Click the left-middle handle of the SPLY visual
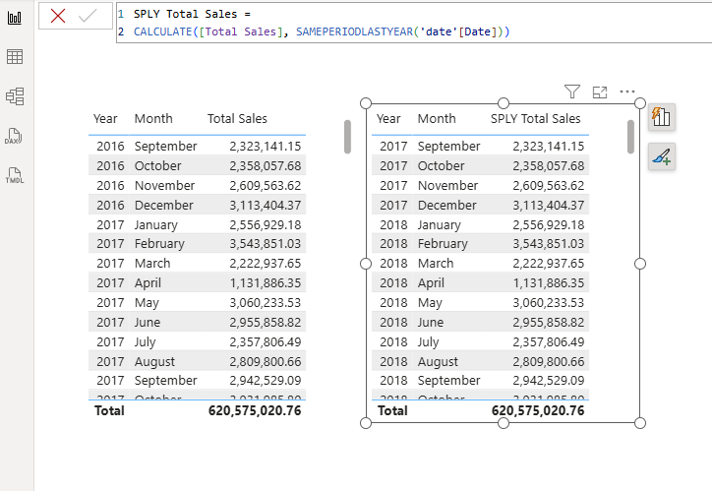The width and height of the screenshot is (712, 491). tap(366, 264)
